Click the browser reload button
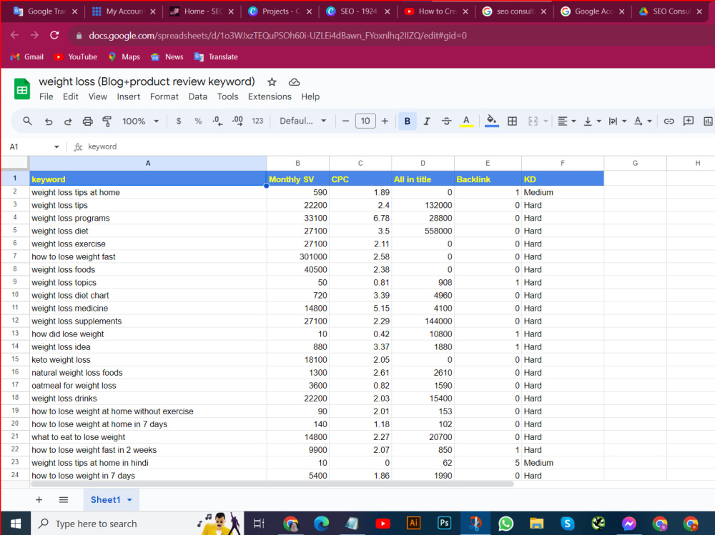 tap(54, 35)
